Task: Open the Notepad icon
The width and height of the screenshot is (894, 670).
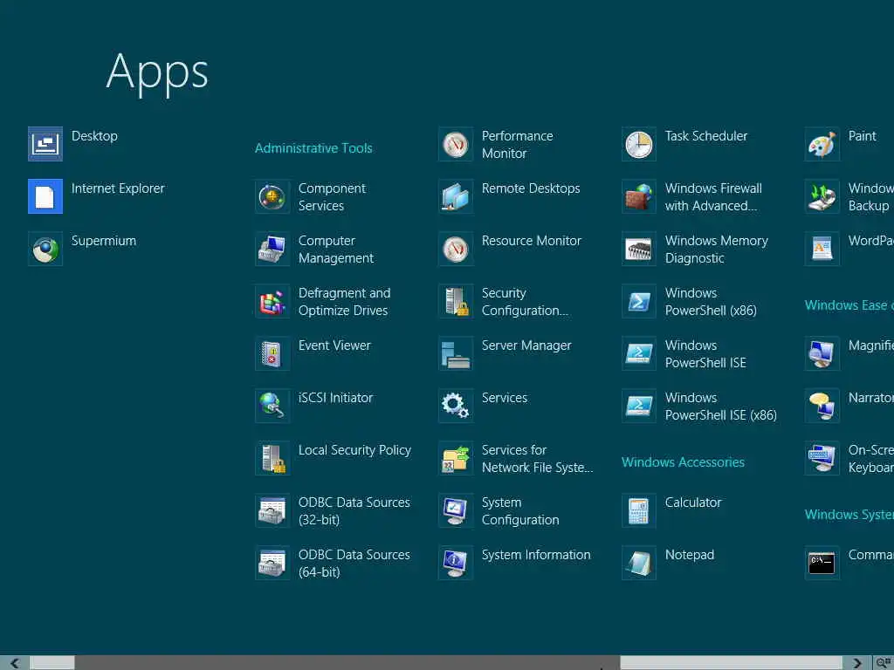Action: click(x=638, y=564)
